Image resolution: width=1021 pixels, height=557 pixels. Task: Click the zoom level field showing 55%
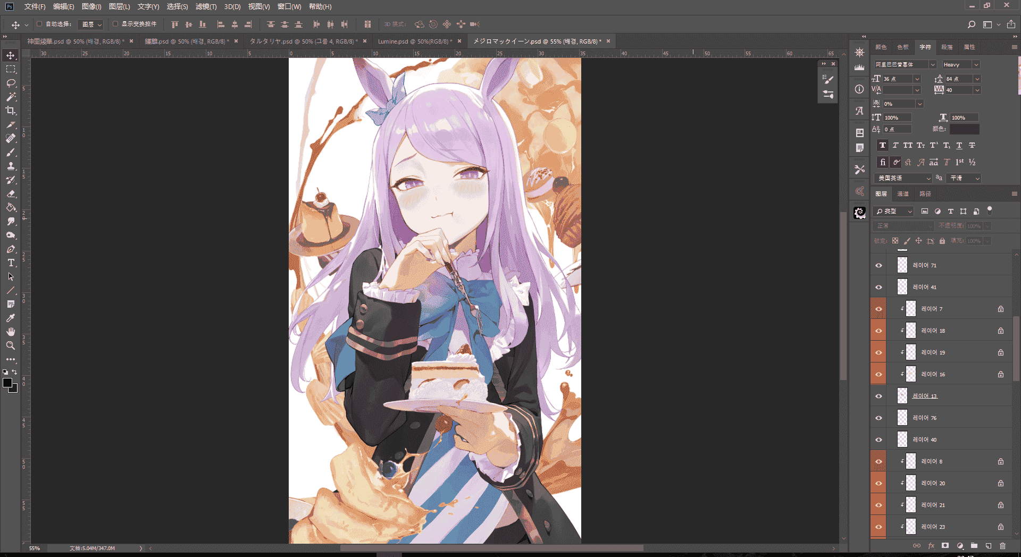point(35,548)
